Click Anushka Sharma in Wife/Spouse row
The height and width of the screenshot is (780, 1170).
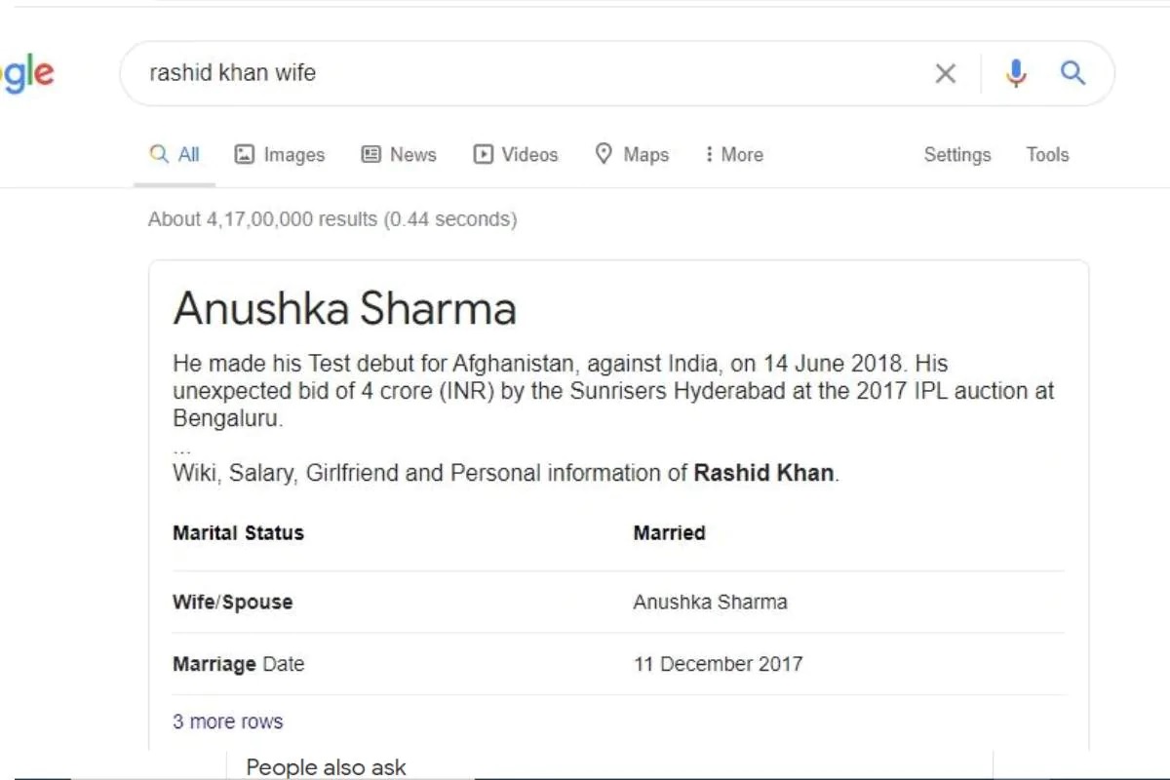[710, 602]
